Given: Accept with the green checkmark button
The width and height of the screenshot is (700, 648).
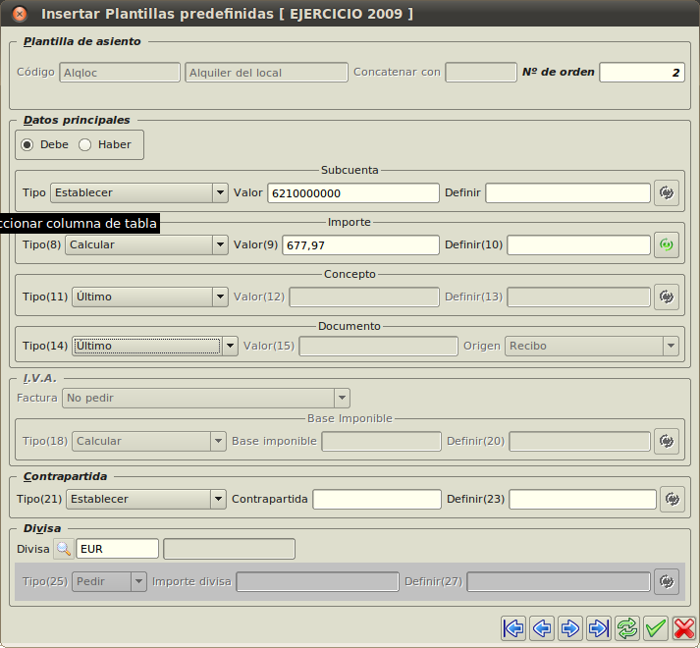Looking at the screenshot, I should (x=656, y=628).
